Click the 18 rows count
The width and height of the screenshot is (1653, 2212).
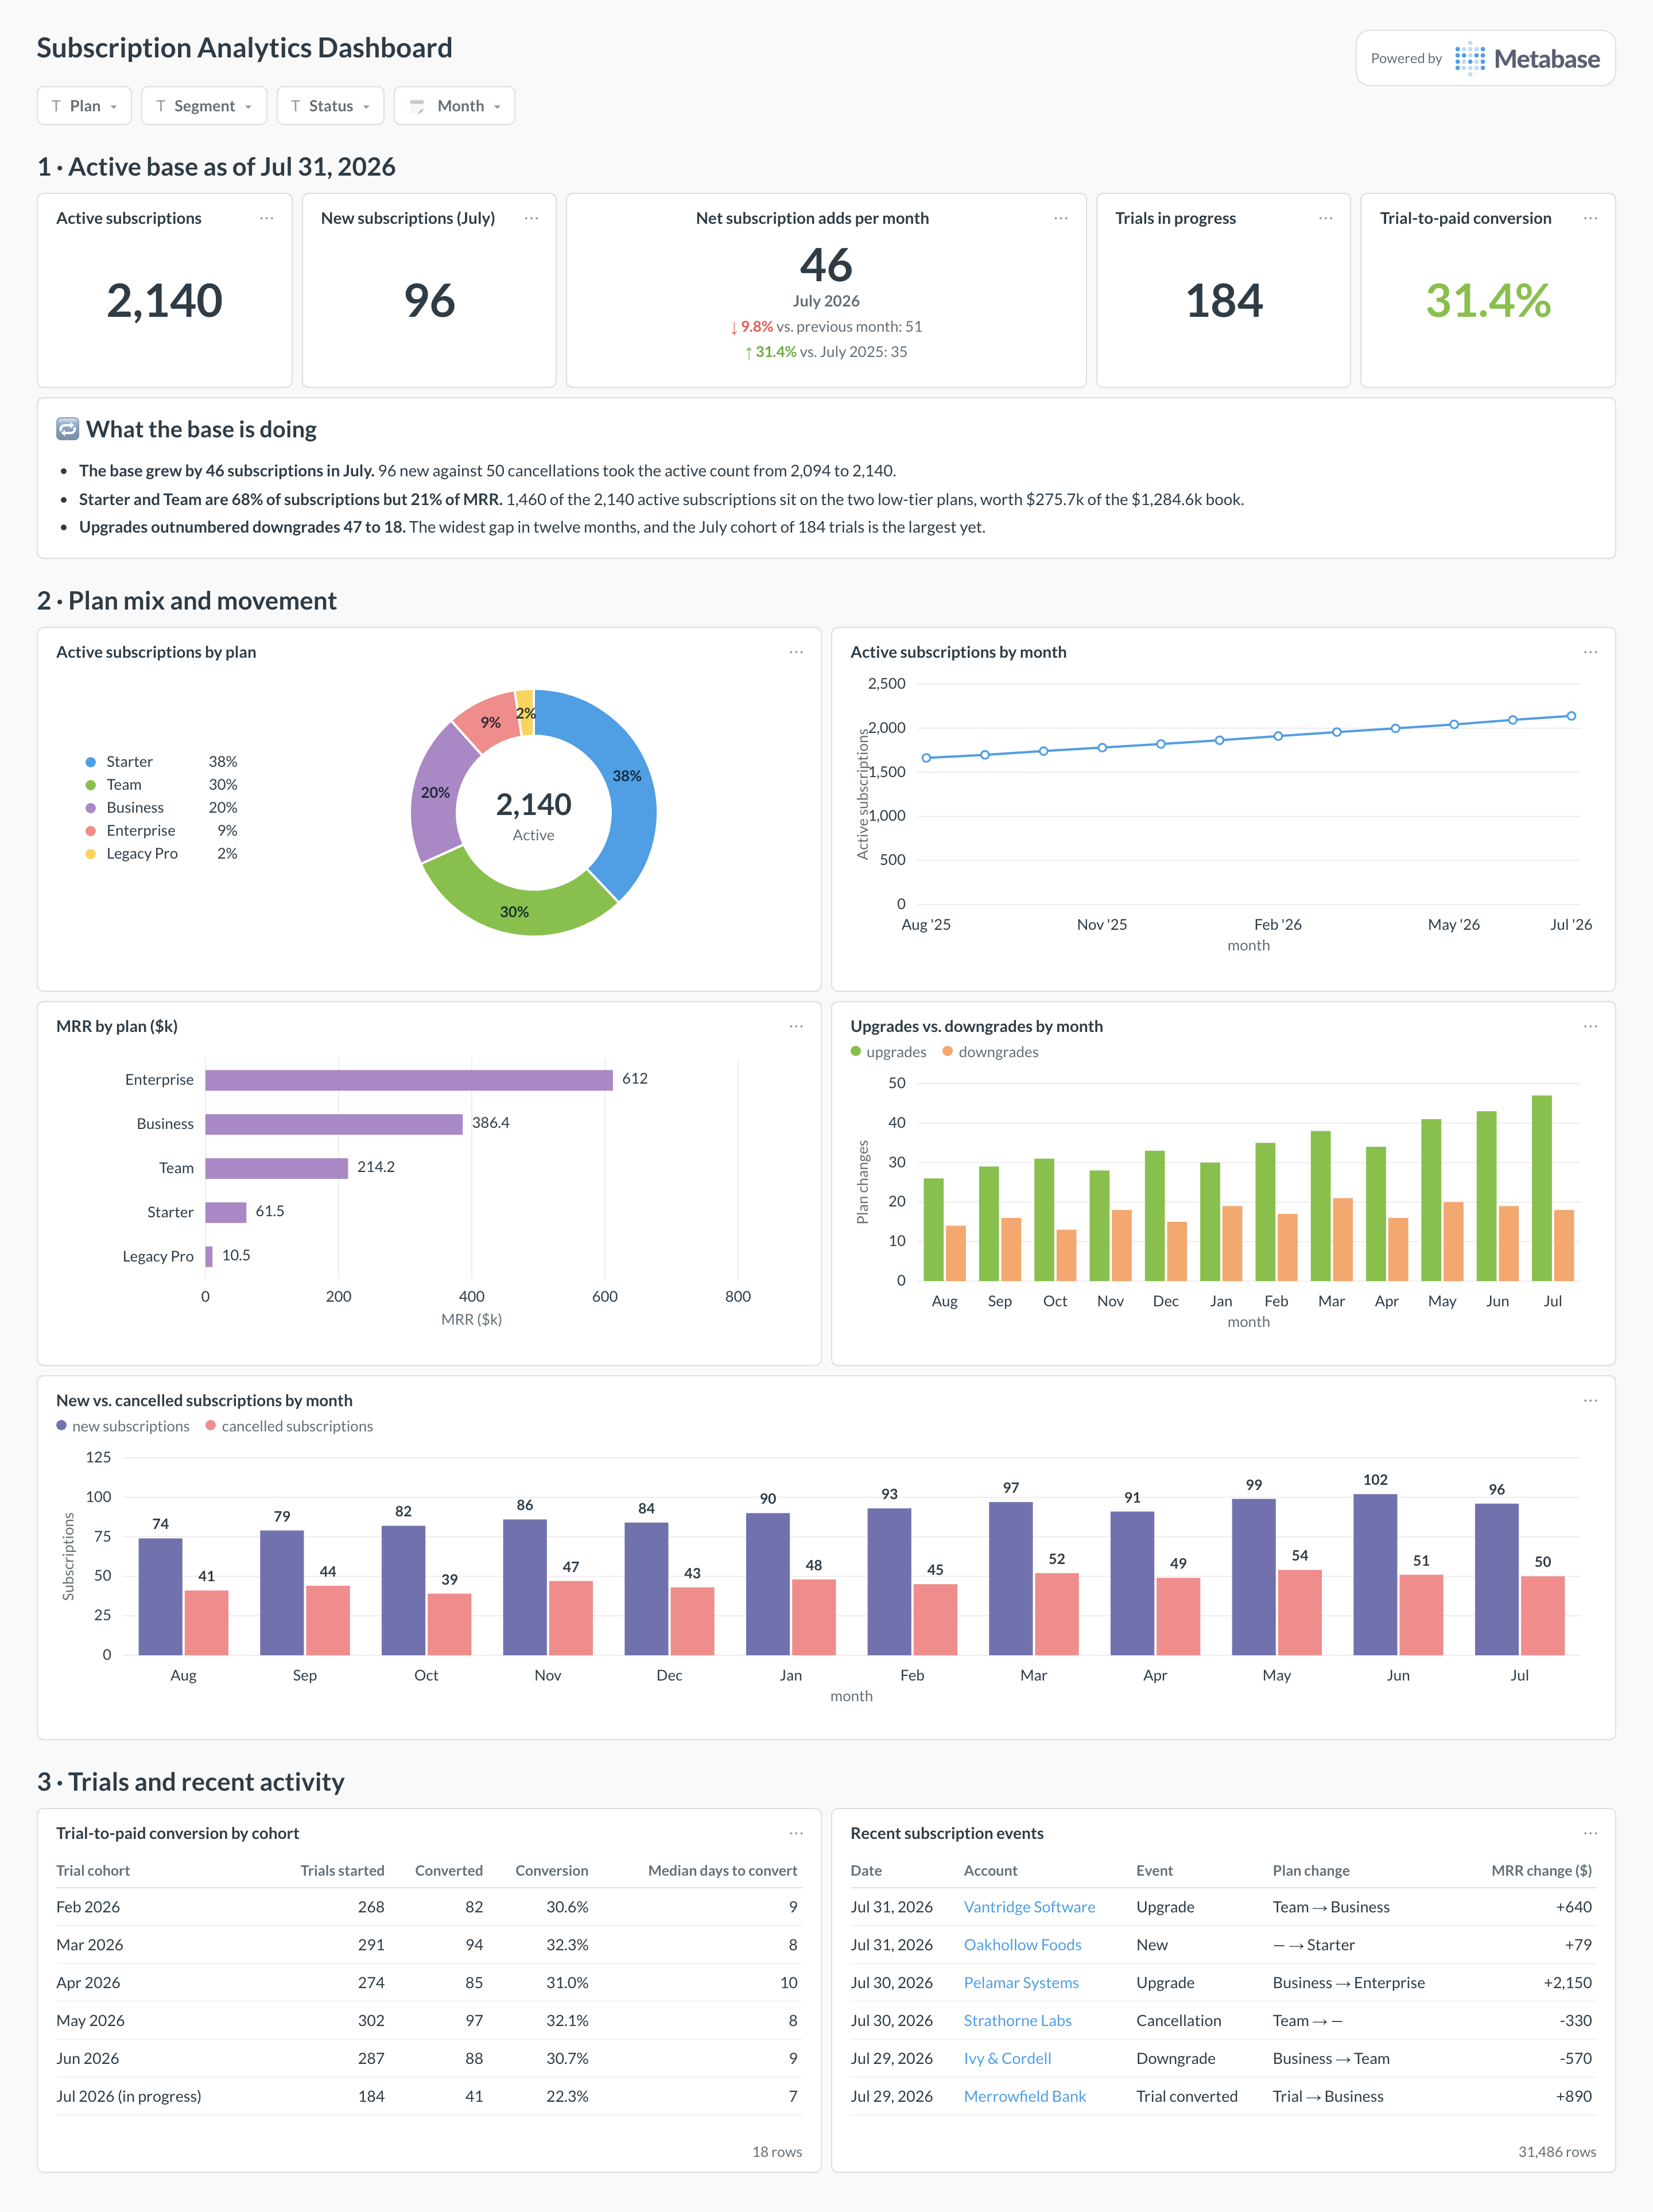click(777, 2152)
